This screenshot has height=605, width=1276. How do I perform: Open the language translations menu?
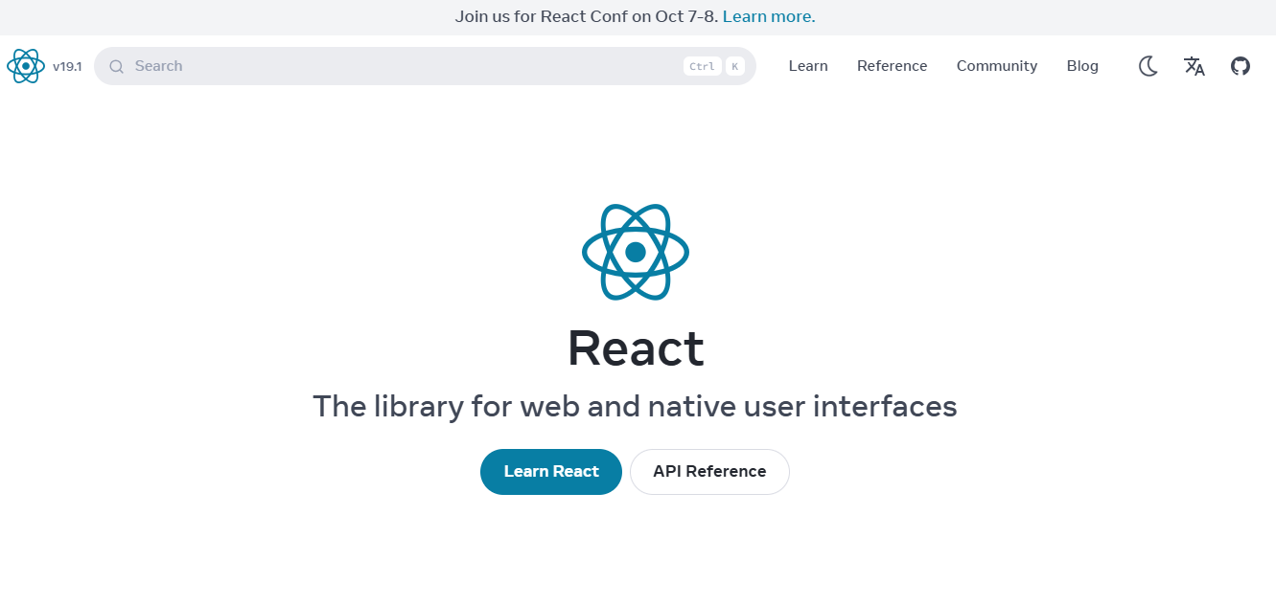(x=1194, y=65)
